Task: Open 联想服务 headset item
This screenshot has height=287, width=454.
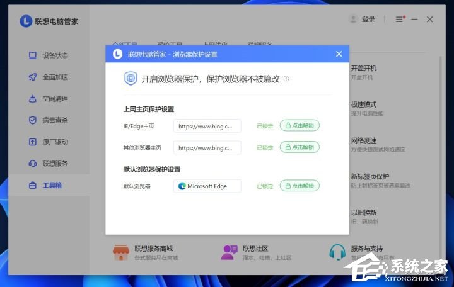Action: (x=33, y=164)
